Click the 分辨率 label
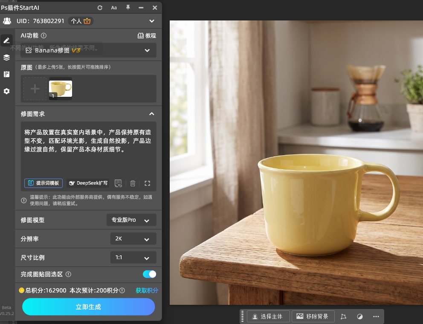423x324 pixels. (30, 239)
